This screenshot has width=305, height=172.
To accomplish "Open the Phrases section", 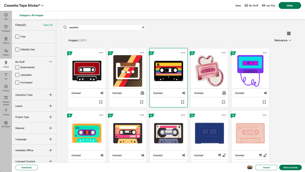I will pos(6,88).
